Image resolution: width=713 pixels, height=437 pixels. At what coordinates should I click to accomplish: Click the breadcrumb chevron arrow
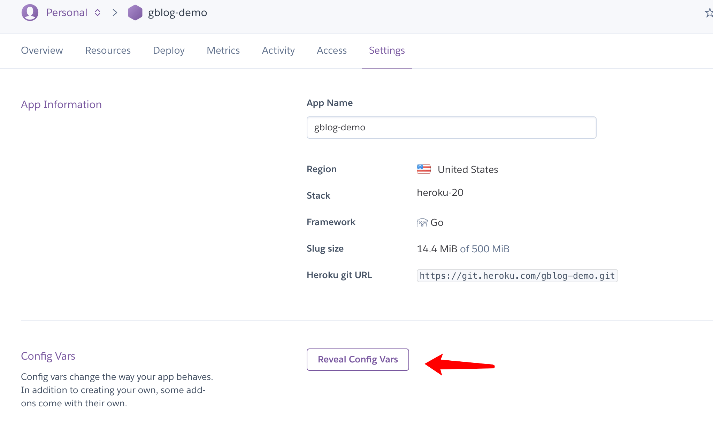pos(115,13)
